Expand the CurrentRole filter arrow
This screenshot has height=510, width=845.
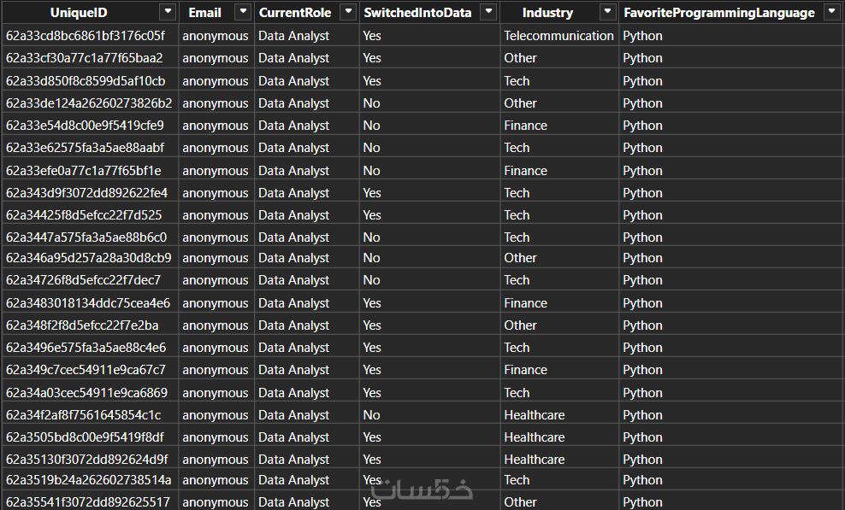click(x=347, y=12)
